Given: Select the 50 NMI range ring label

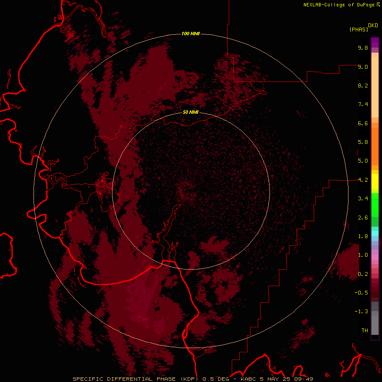Looking at the screenshot, I should [x=191, y=112].
